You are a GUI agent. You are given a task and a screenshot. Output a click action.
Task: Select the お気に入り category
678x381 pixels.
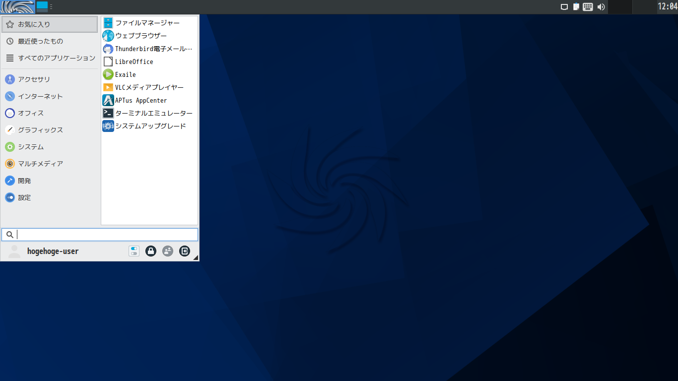50,24
